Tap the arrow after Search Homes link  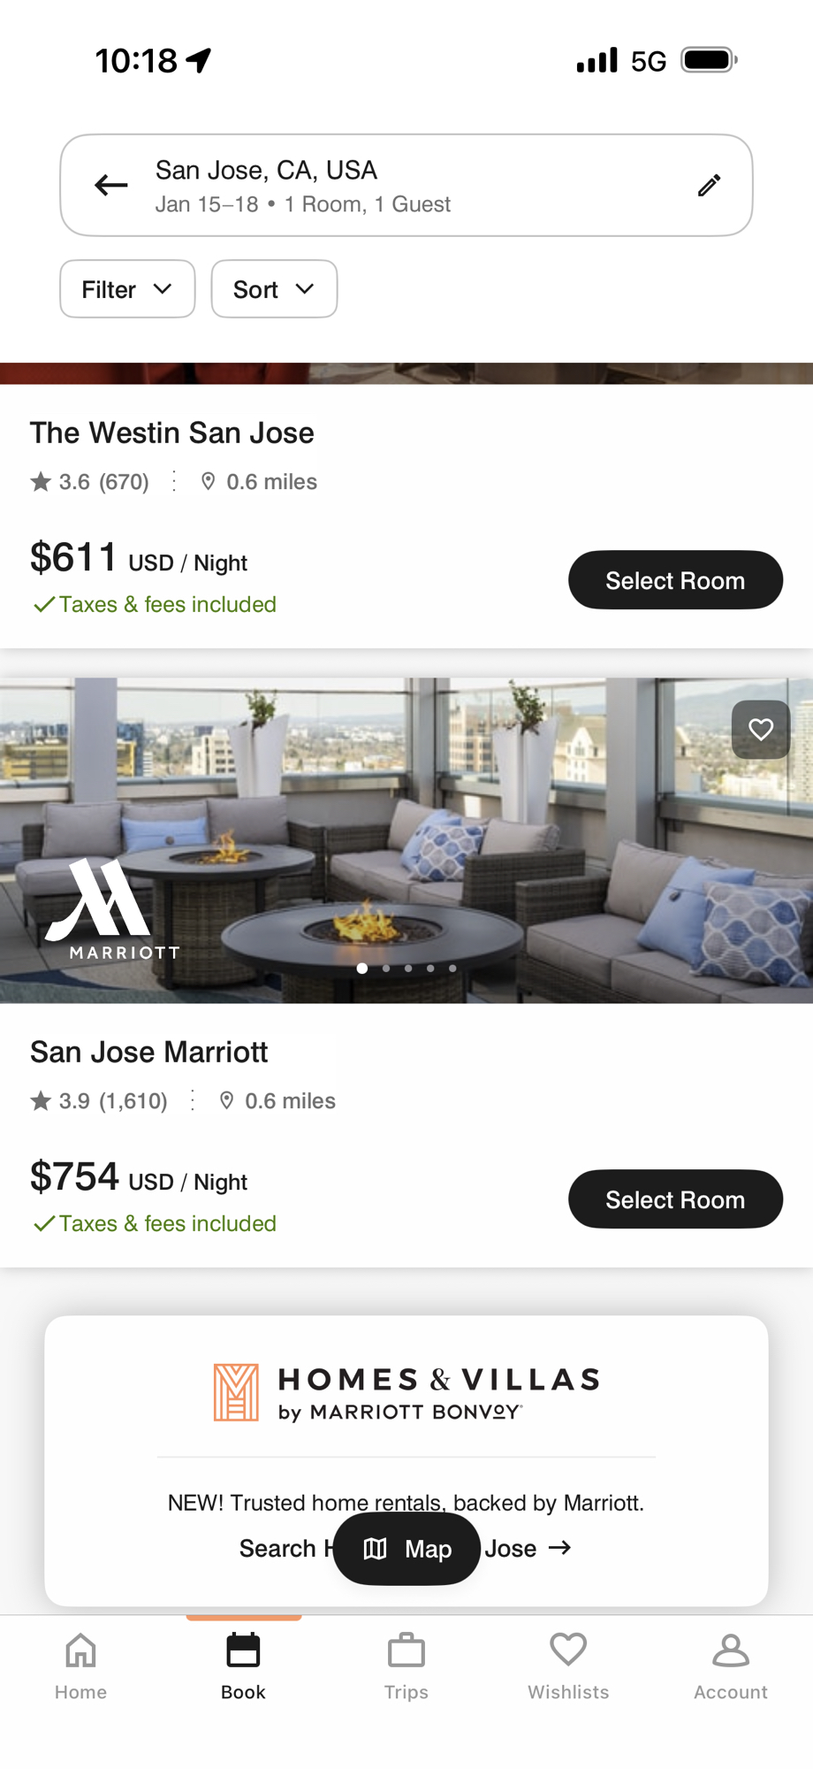pyautogui.click(x=559, y=1548)
